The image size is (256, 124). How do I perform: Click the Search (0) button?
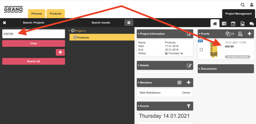click(34, 61)
